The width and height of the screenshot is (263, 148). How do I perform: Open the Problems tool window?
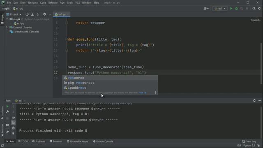39,141
